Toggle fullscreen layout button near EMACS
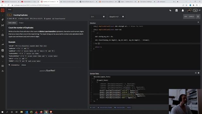 point(198,16)
